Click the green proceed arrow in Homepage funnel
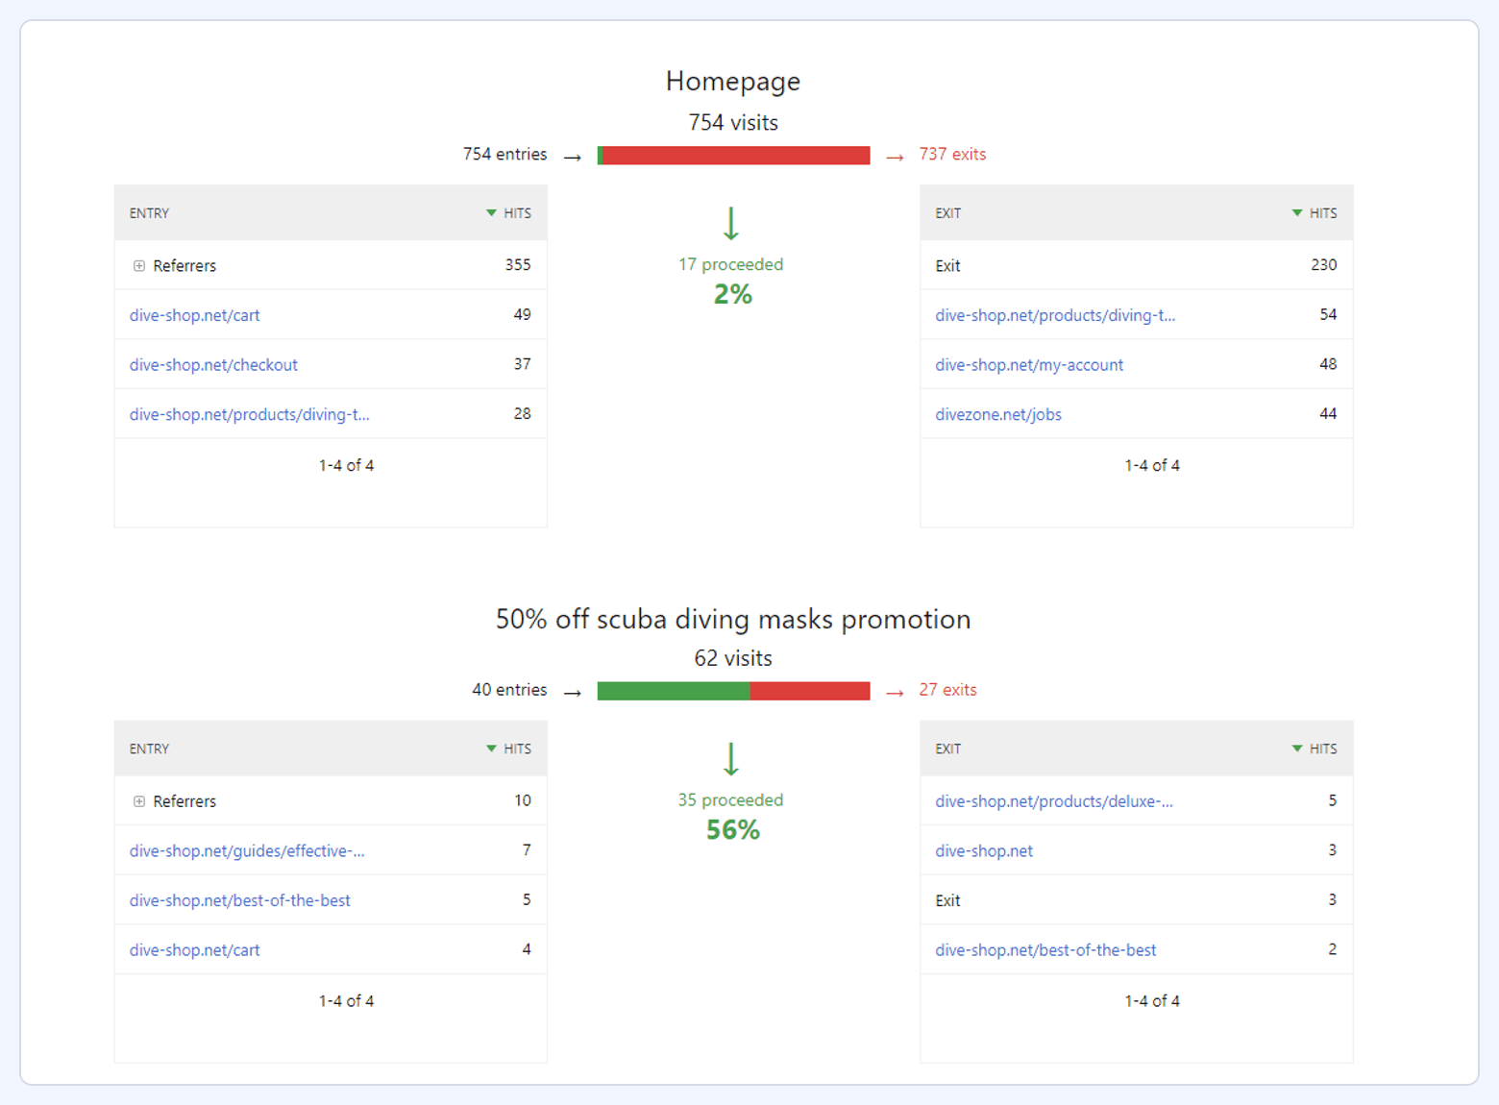This screenshot has height=1105, width=1499. [731, 223]
